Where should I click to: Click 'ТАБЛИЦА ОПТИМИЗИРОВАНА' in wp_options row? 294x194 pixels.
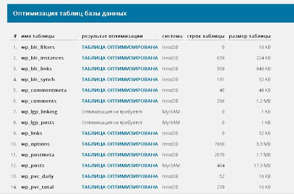coord(119,144)
